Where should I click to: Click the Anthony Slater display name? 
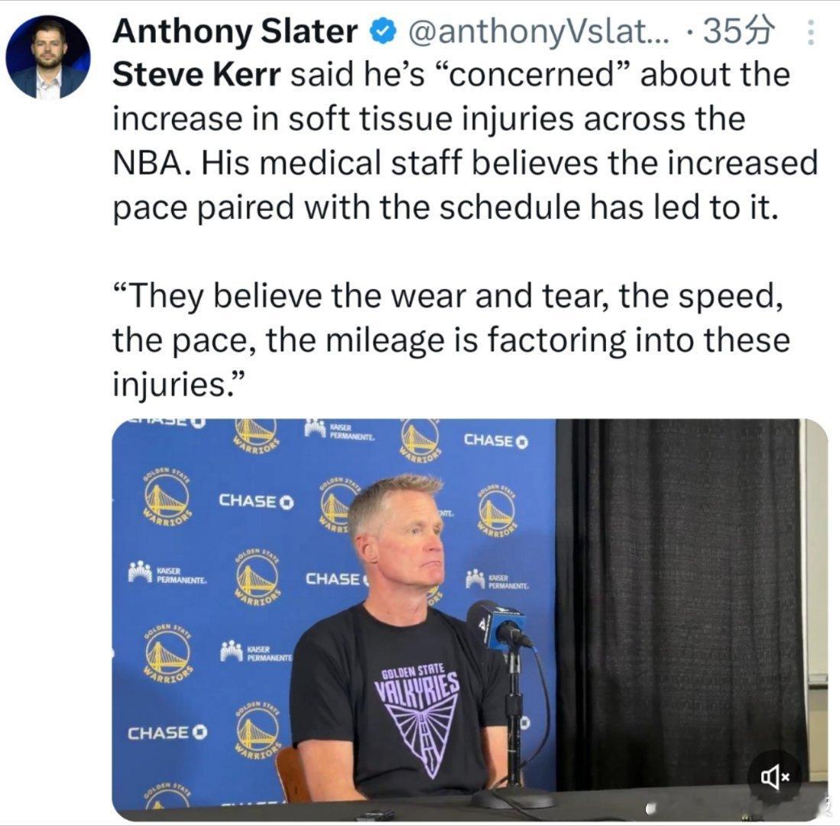point(235,31)
